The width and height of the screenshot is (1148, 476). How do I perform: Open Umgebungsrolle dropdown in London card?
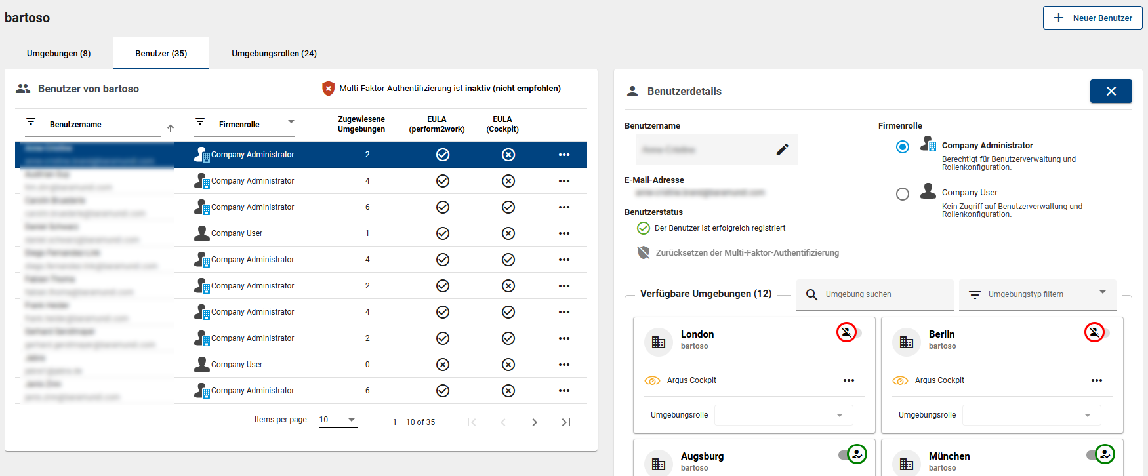click(x=783, y=415)
